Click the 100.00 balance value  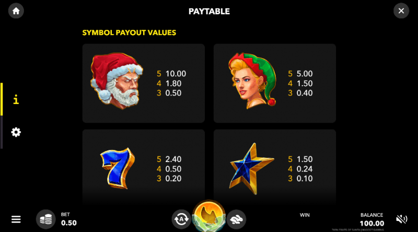pos(372,224)
